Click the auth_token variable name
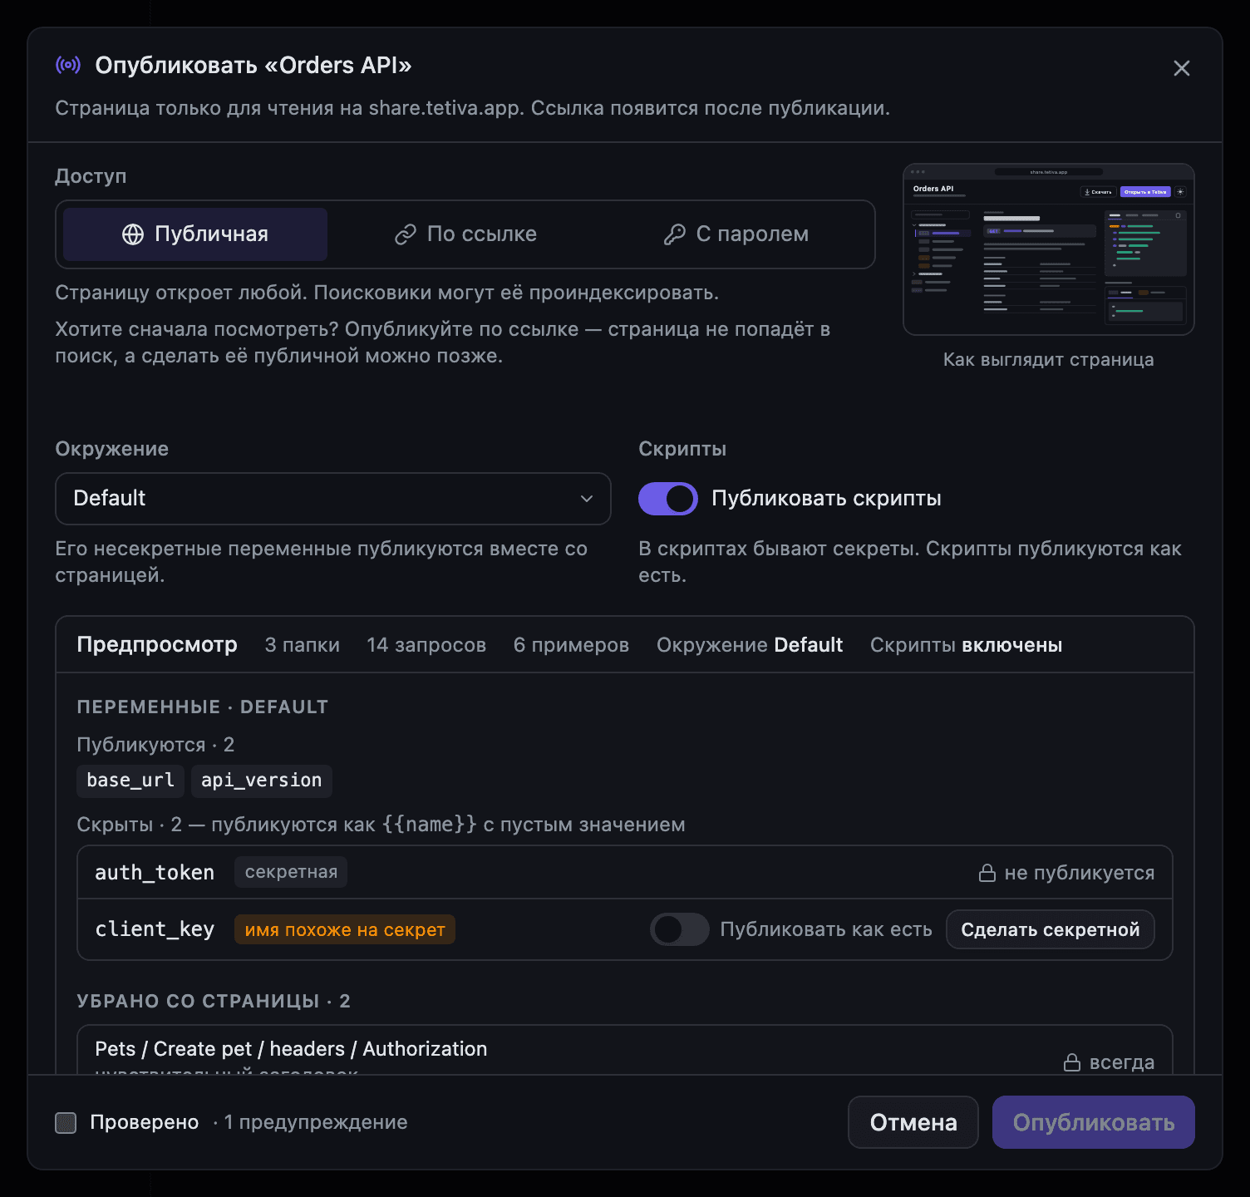Screen dimensions: 1250x1197 coord(155,873)
